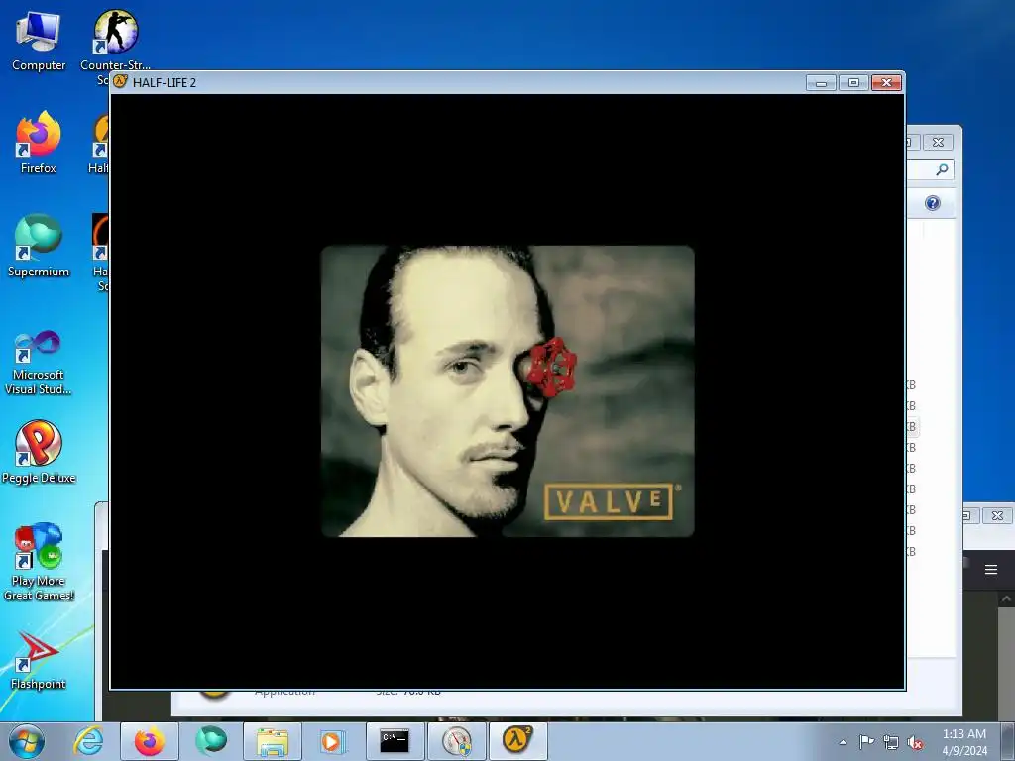Open Microsoft Visual Studio desktop shortcut
The width and height of the screenshot is (1015, 761).
39,363
